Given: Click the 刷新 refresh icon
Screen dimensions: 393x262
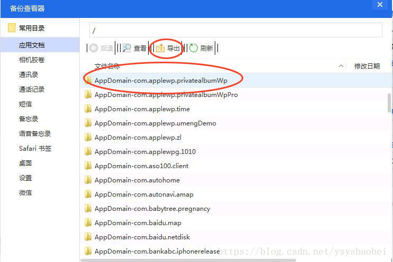Looking at the screenshot, I should pos(194,48).
